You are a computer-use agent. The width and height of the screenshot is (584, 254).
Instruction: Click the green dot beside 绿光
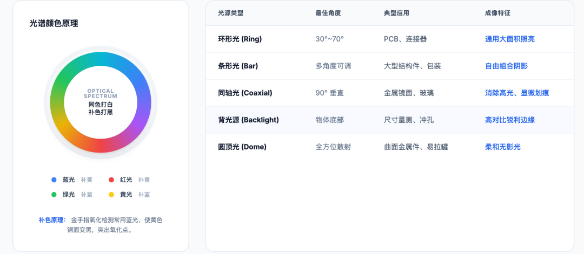tap(54, 194)
